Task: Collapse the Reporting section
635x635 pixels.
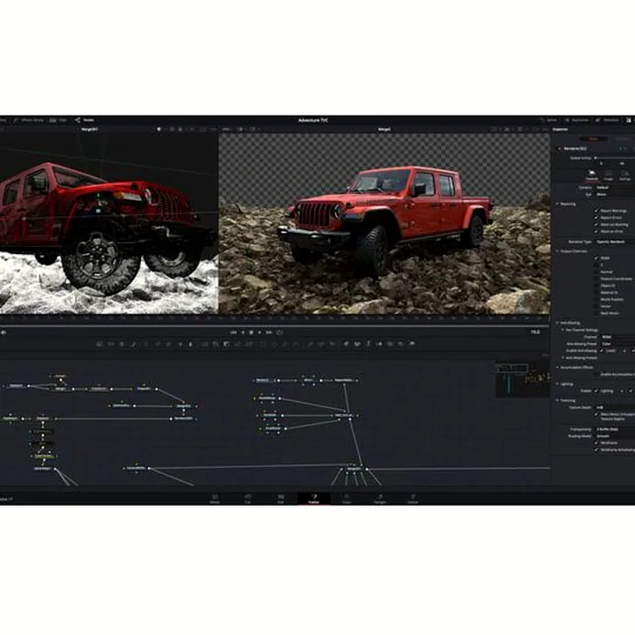Action: point(557,204)
